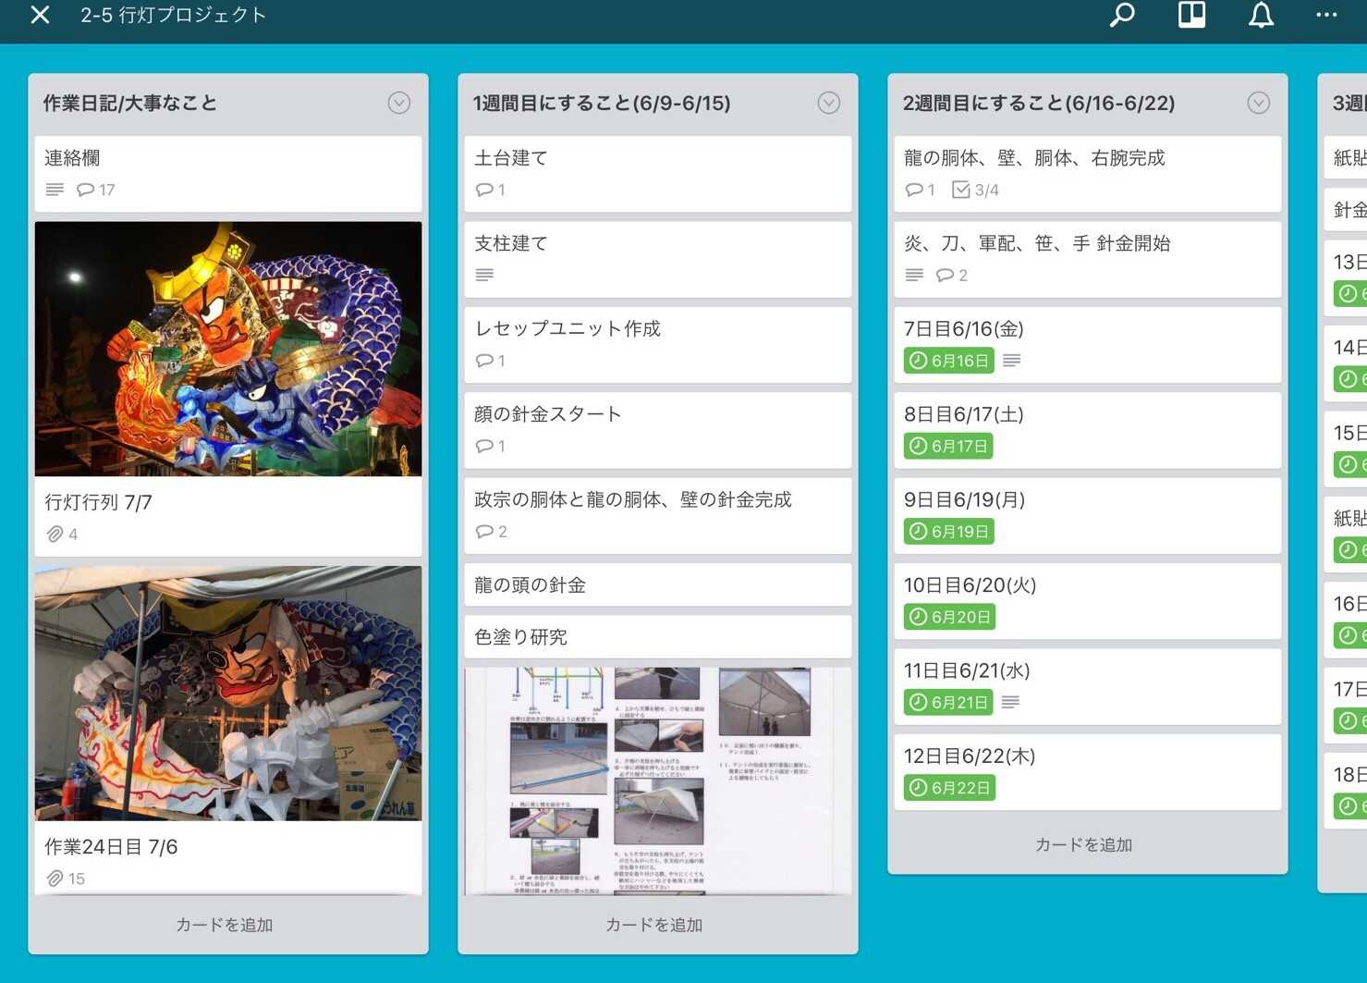Open the search magnifier icon
Screen dimensions: 1367x983
[1121, 16]
